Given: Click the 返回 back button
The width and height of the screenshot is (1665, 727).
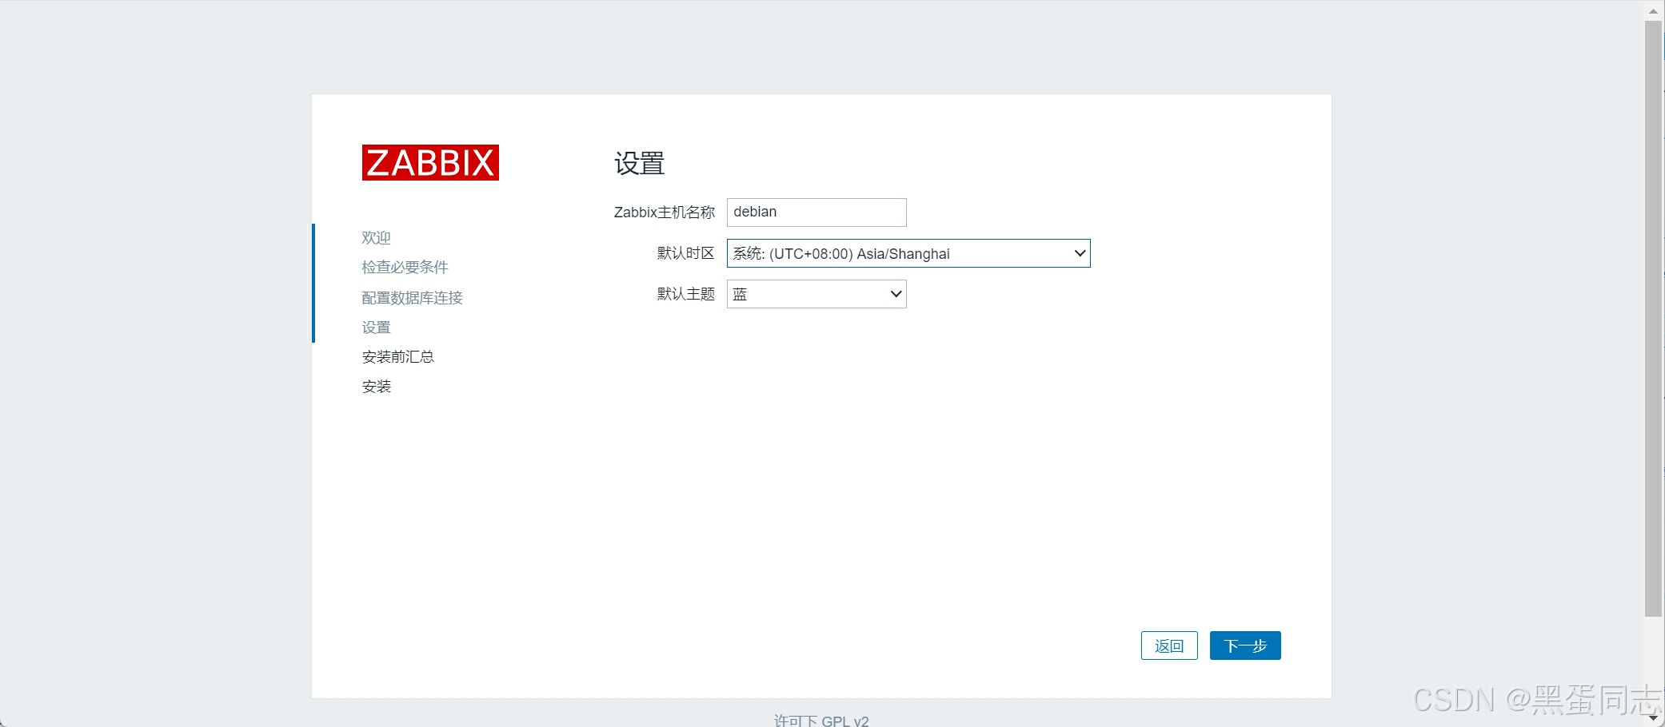Looking at the screenshot, I should click(1169, 646).
